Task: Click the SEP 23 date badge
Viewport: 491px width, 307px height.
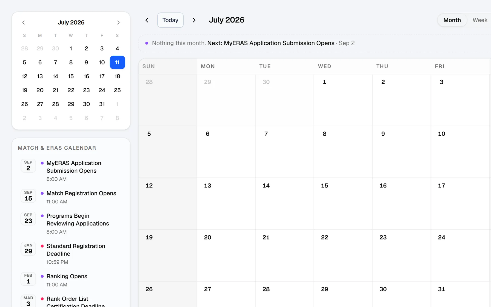Action: [28, 218]
